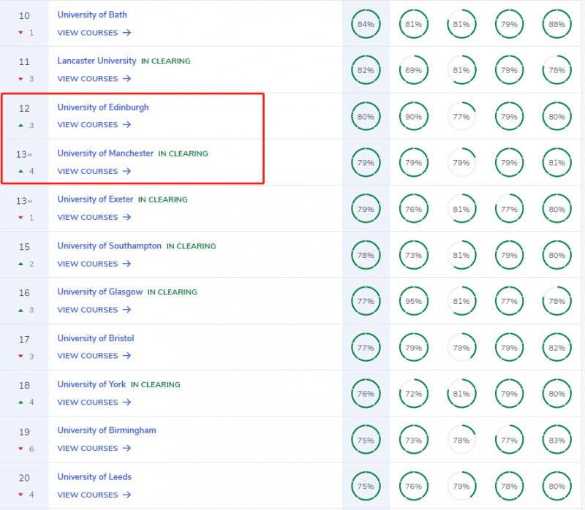Open the University of Leeds link
The width and height of the screenshot is (585, 510).
(x=94, y=477)
